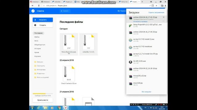
Task: Open the Фото section in sidebar
Action: coord(36,41)
